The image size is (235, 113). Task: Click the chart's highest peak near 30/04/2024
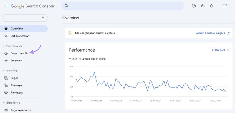[x=94, y=72]
